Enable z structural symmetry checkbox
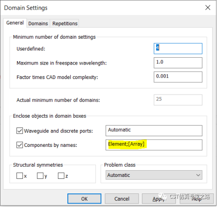This screenshot has width=217, height=207. point(61,175)
